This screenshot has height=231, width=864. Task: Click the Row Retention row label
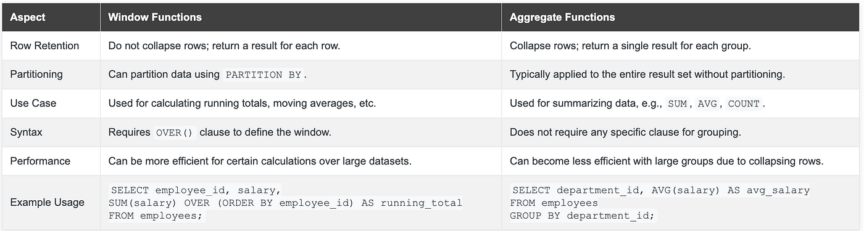point(44,46)
